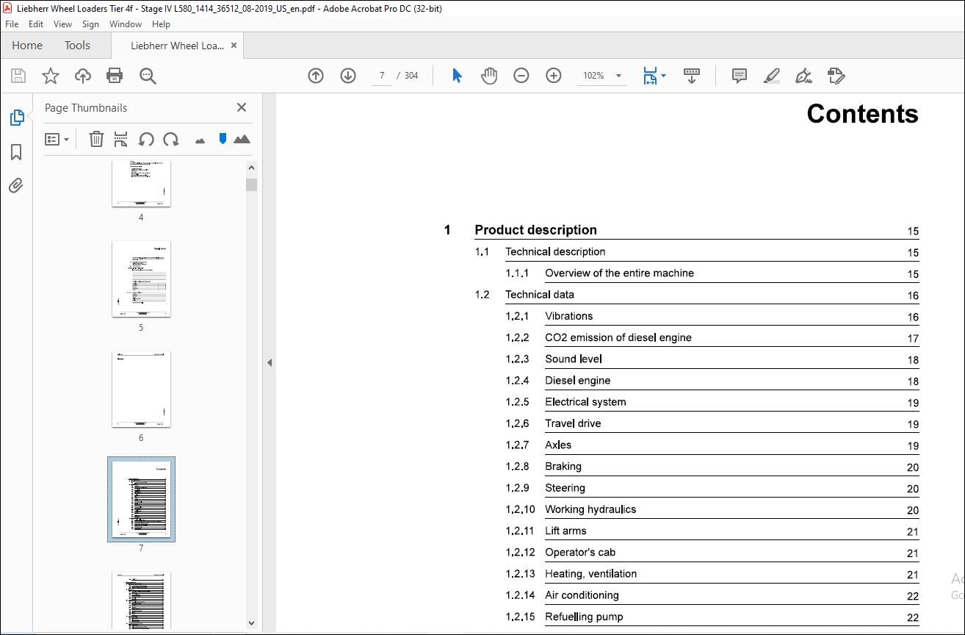
Task: Click the current page number field
Action: tap(382, 76)
